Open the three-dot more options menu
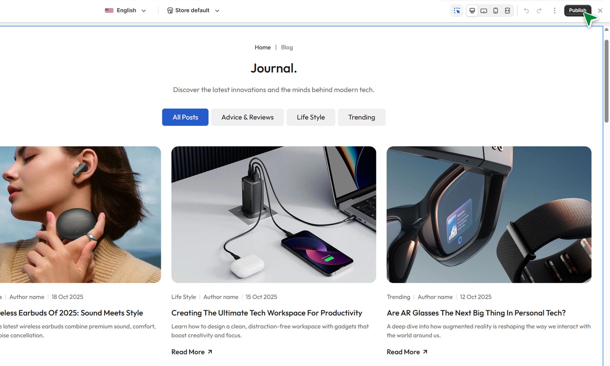610x366 pixels. (x=555, y=11)
